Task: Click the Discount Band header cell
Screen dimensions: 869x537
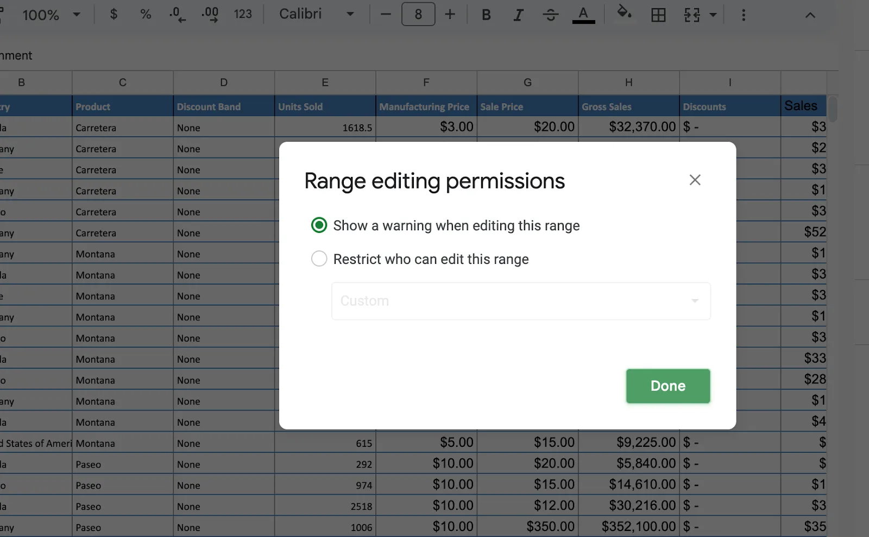Action: [x=224, y=106]
